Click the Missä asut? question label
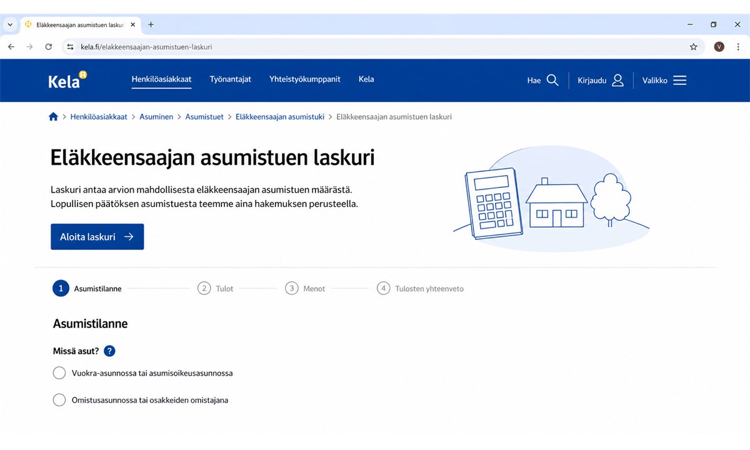 point(76,351)
